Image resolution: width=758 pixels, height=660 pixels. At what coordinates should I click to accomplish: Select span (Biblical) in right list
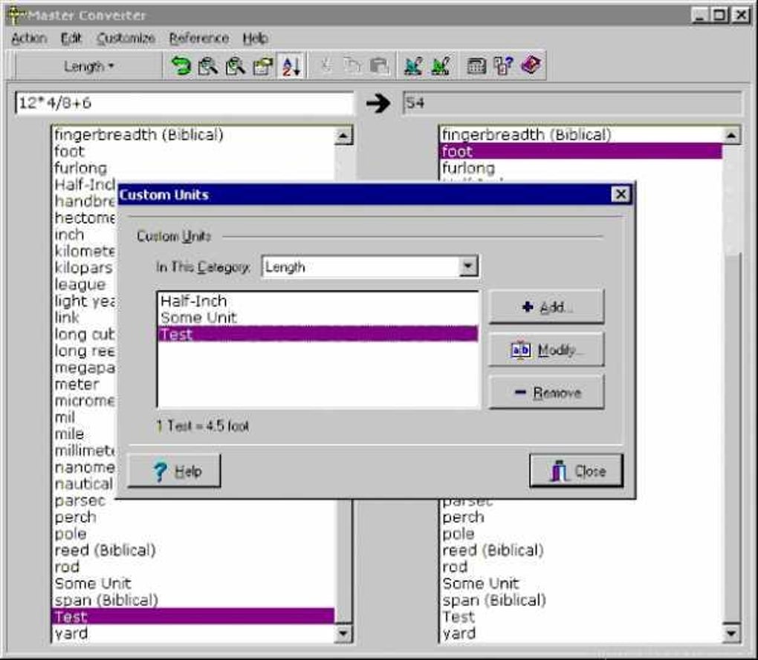(581, 600)
